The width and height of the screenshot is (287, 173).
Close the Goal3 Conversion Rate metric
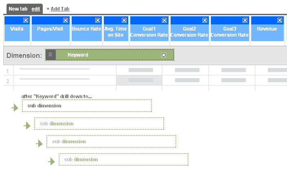[245, 20]
